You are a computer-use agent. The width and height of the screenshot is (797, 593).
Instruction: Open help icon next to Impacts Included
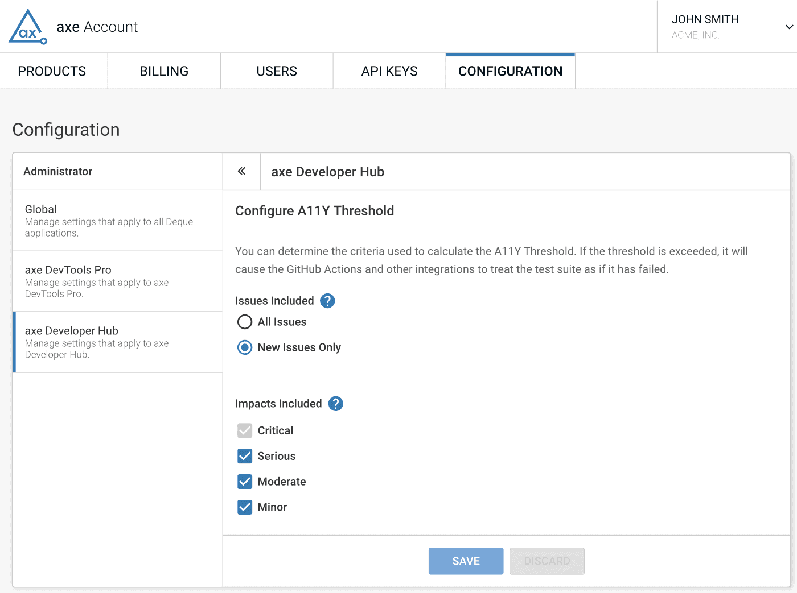pos(336,404)
